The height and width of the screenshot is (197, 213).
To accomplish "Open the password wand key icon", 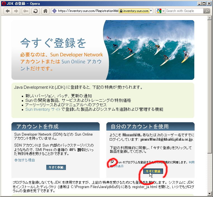I will coord(26,11).
